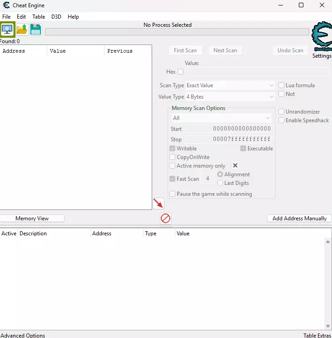Expand the memory region All dropdown
Image resolution: width=332 pixels, height=338 pixels.
221,118
